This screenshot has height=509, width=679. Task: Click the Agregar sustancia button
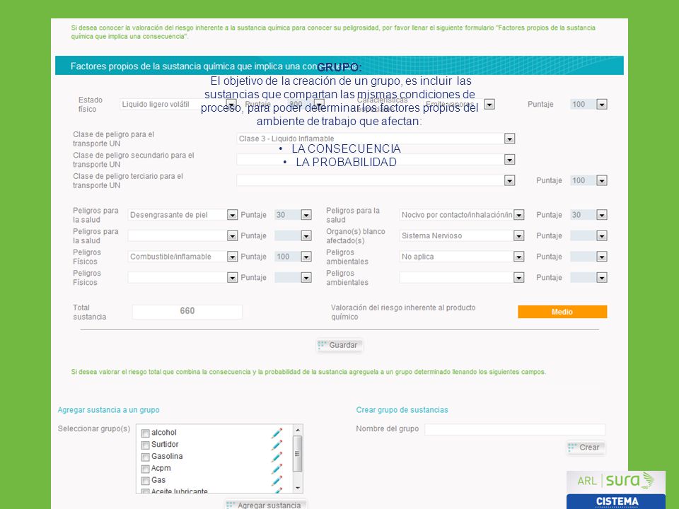tap(265, 505)
